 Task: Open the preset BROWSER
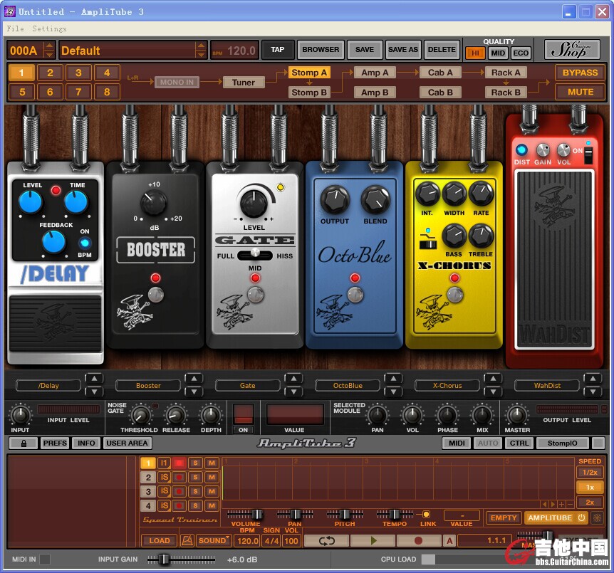coord(321,50)
